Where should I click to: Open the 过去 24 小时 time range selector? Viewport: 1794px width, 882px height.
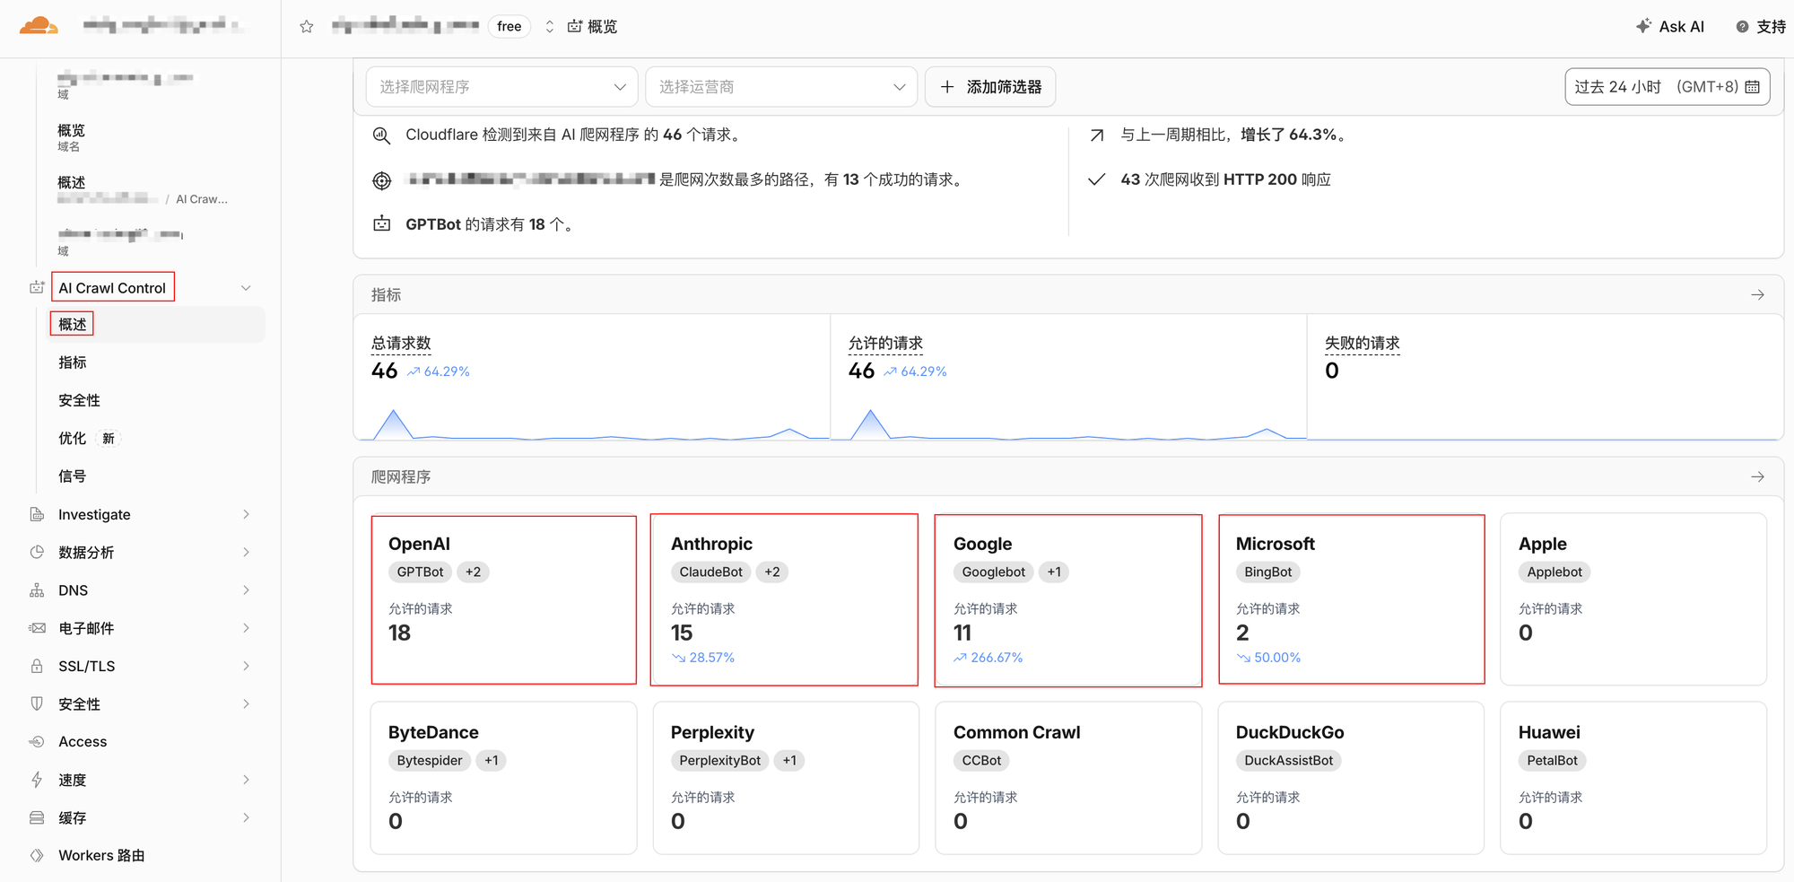1667,87
